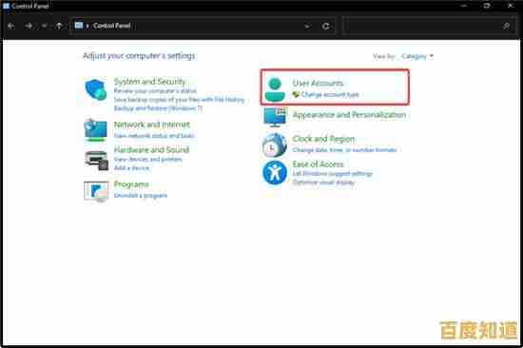Click Review your computer's status link
The width and height of the screenshot is (523, 348).
pyautogui.click(x=155, y=90)
